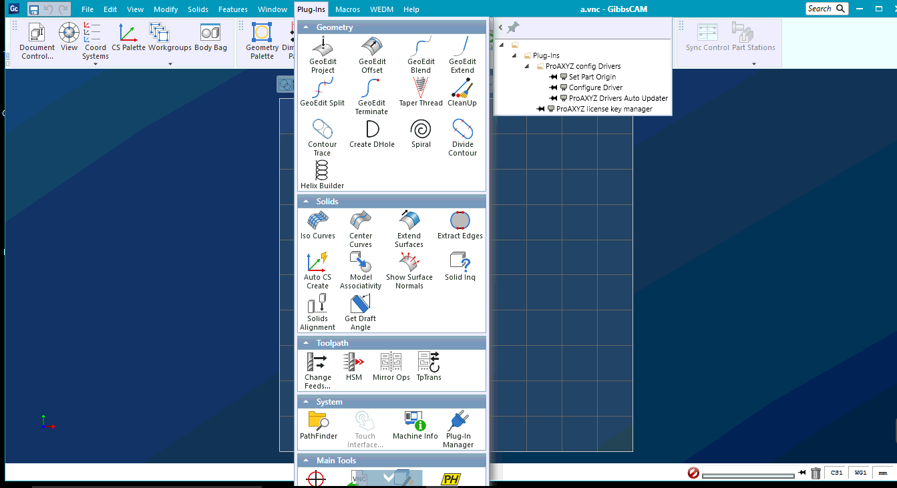Open the Plug-In Manager
Screen dimensions: 897x488
458,429
